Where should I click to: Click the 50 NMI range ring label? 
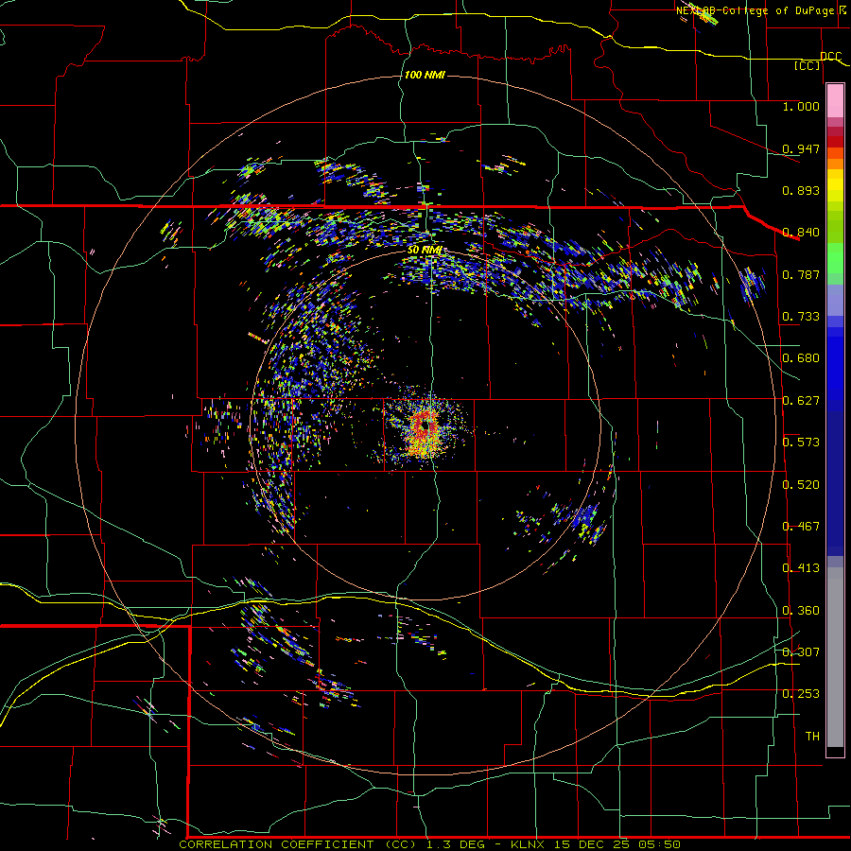point(425,251)
